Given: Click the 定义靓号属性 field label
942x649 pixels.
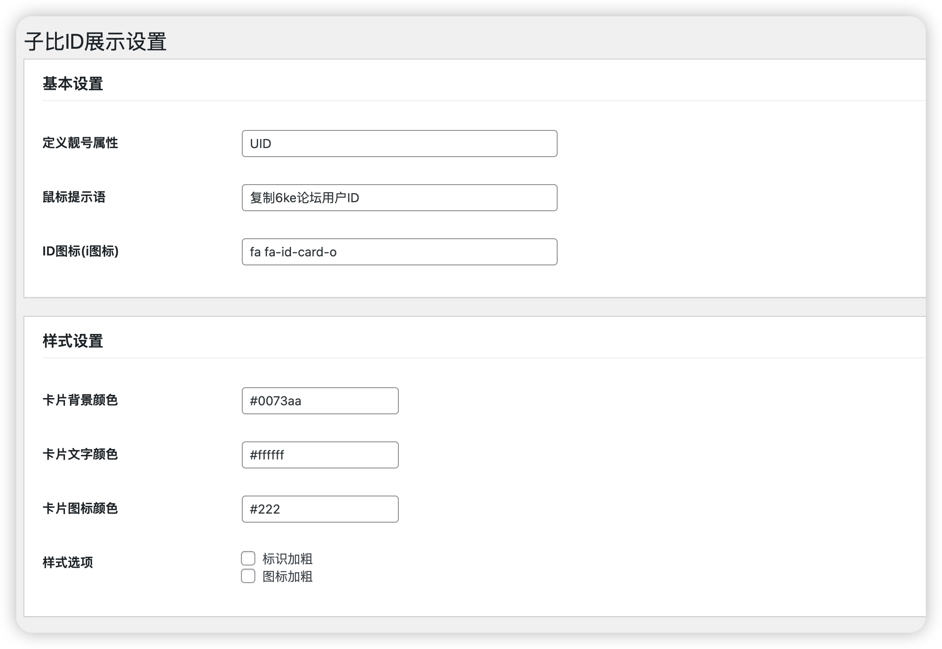Looking at the screenshot, I should pyautogui.click(x=80, y=143).
